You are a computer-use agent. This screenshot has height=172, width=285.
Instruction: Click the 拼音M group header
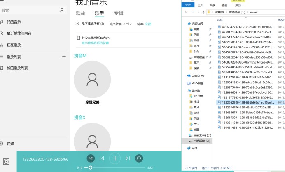(x=80, y=56)
